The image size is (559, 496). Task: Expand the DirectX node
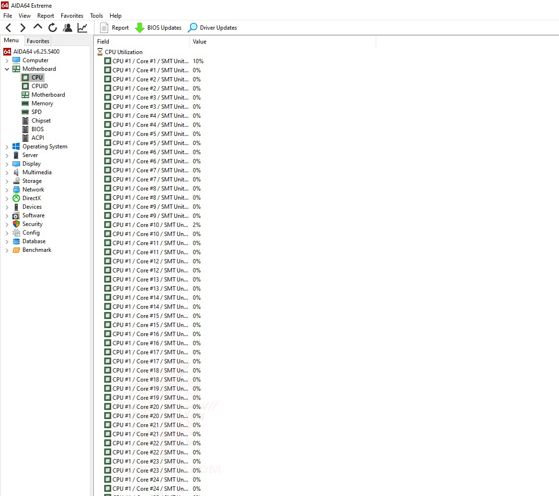click(x=7, y=199)
